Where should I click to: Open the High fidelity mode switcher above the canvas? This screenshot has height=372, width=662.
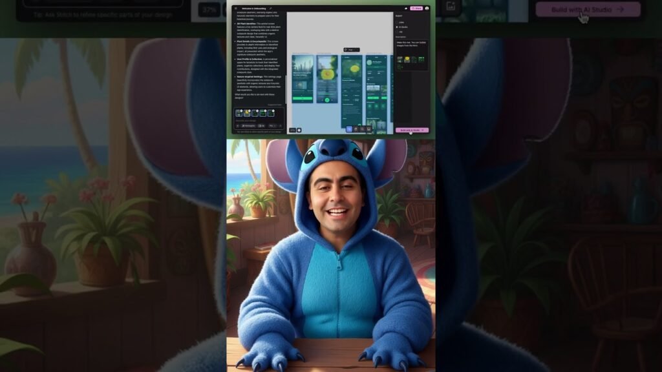(351, 49)
